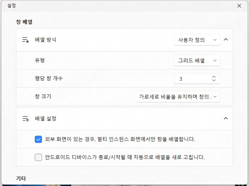Uncheck the 외부 화면 multi-instance checkbox
This screenshot has width=249, height=186.
point(38,139)
